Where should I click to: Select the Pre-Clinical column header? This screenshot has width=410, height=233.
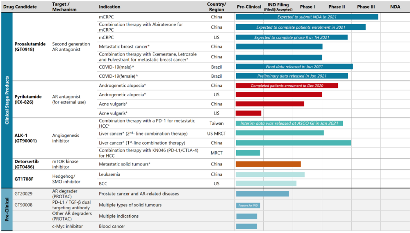pos(249,7)
